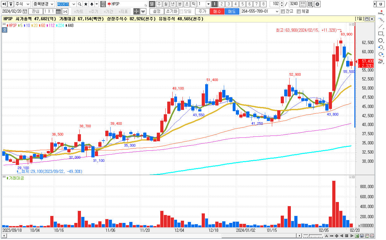Select the 틱 tick period toggle
The image size is (386, 240).
193,4
